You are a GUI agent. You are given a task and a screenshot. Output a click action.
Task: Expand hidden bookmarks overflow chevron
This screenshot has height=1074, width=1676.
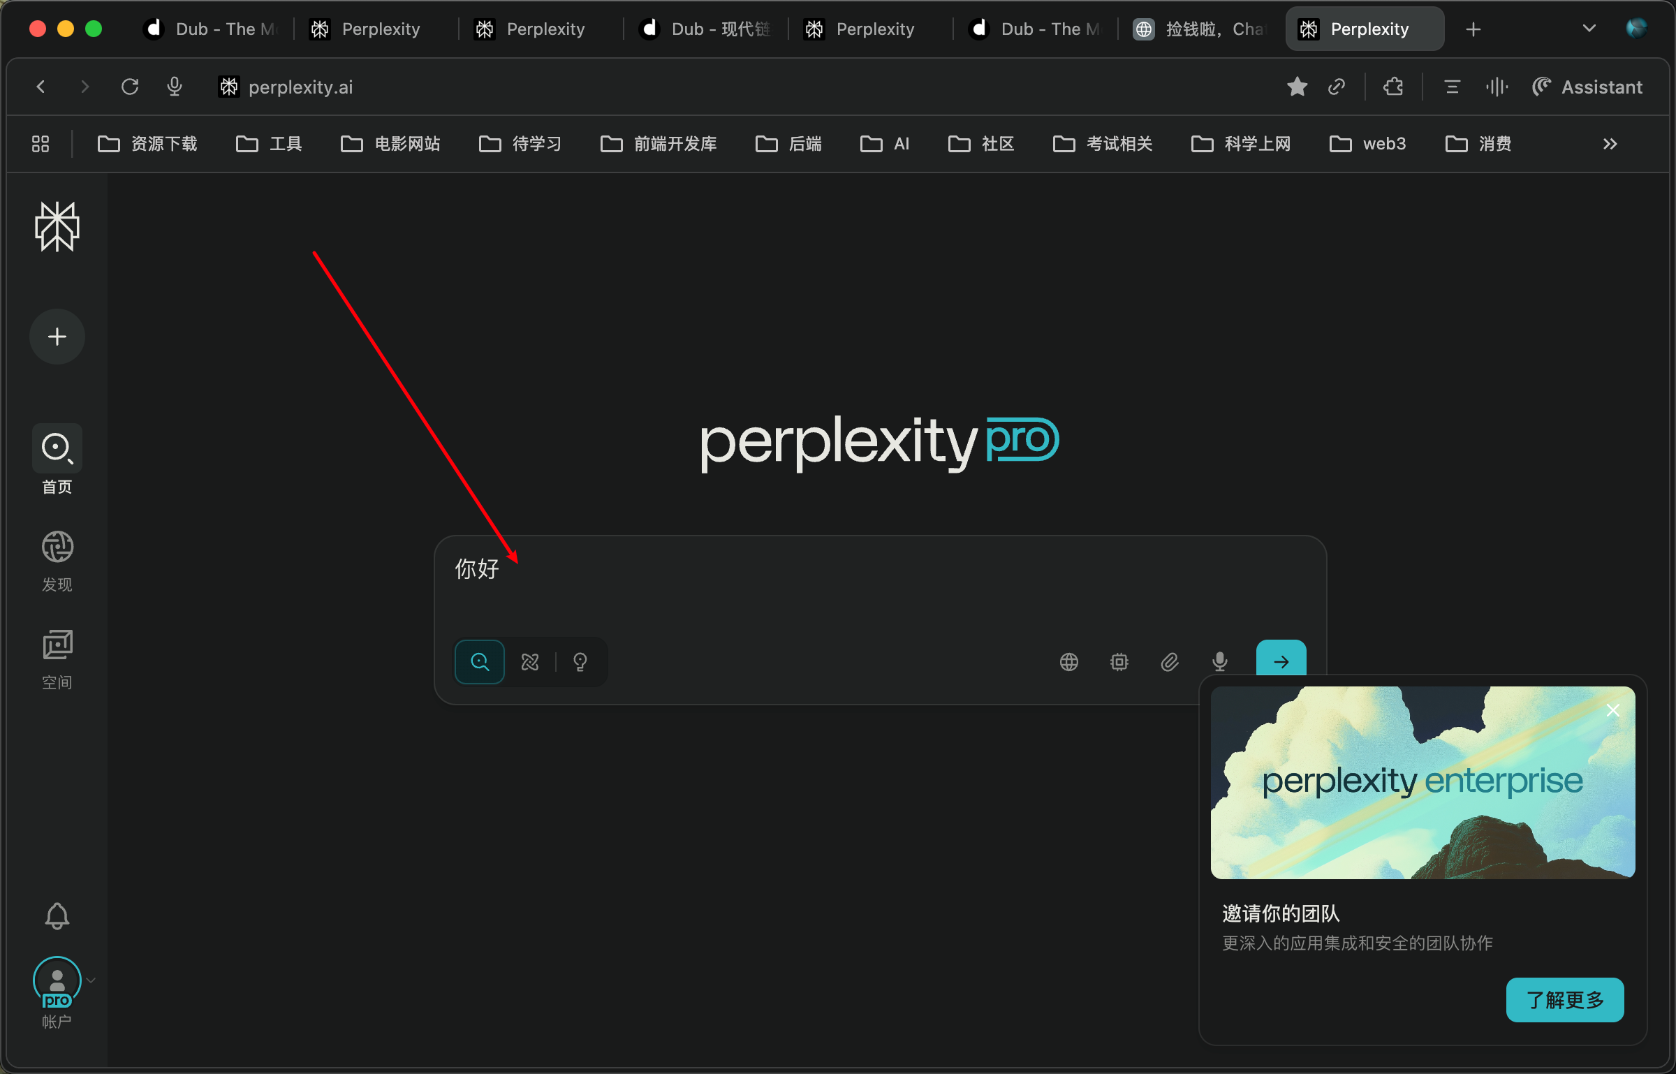[1610, 144]
